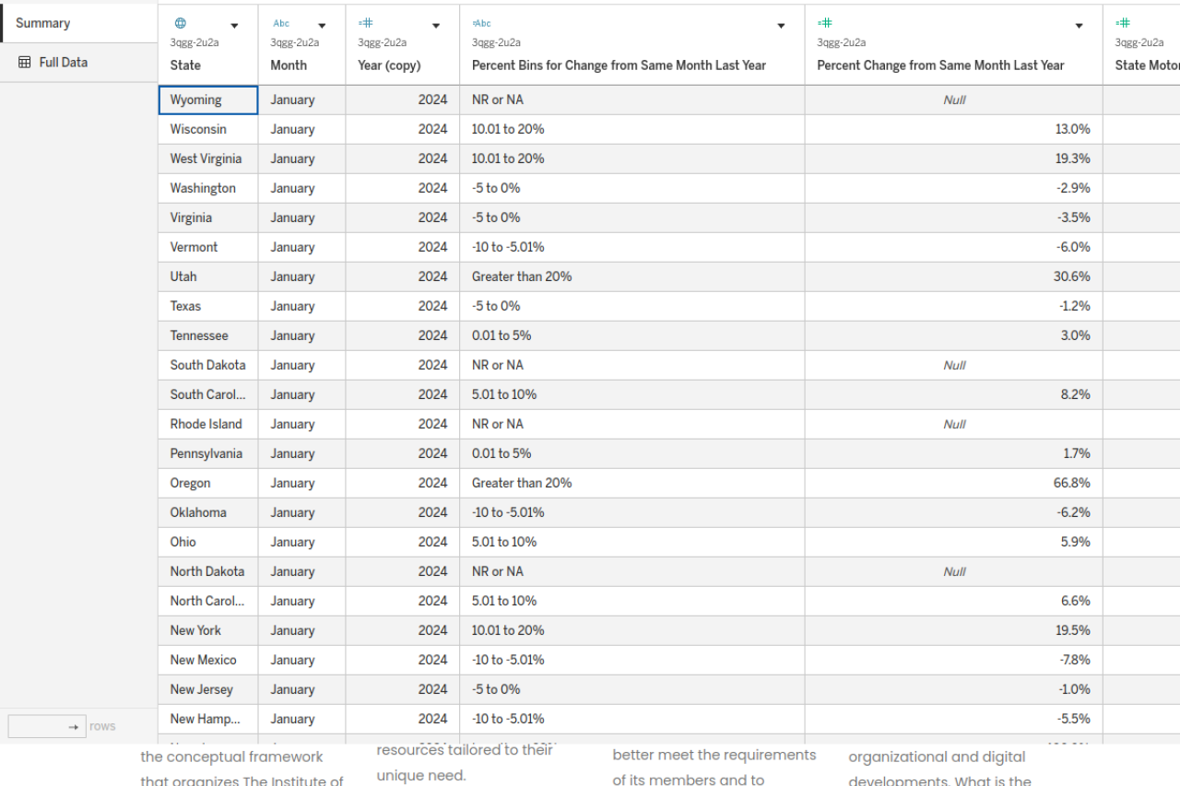Click "Greater than 20%" in Utah row
This screenshot has width=1180, height=786.
tap(522, 276)
